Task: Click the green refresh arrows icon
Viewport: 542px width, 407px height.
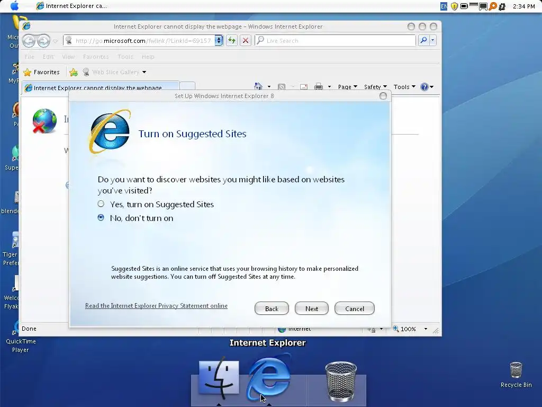Action: [232, 40]
